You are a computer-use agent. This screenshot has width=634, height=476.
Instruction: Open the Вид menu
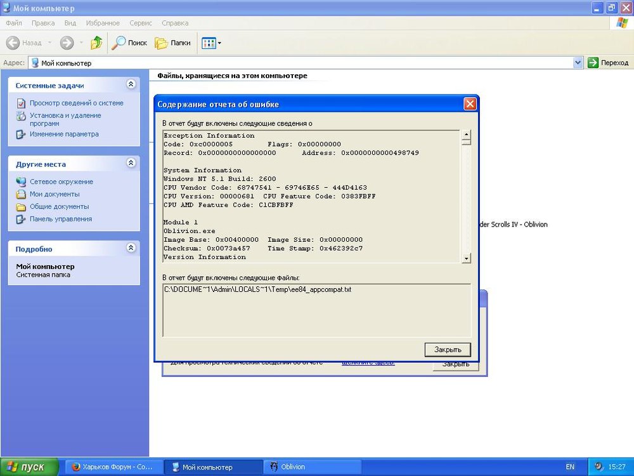[70, 23]
